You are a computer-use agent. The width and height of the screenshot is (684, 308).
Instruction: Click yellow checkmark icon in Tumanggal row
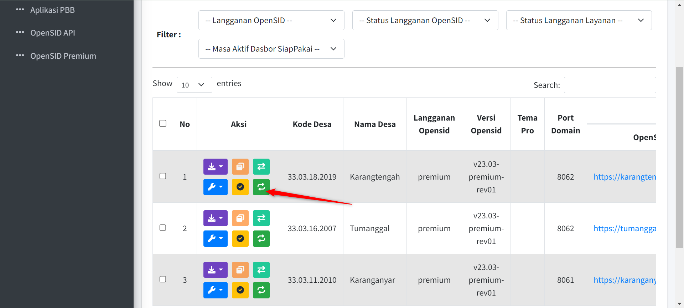(240, 239)
